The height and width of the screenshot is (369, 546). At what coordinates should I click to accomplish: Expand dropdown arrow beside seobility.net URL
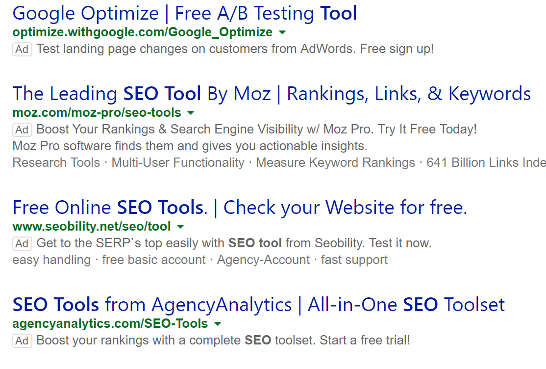(x=180, y=227)
